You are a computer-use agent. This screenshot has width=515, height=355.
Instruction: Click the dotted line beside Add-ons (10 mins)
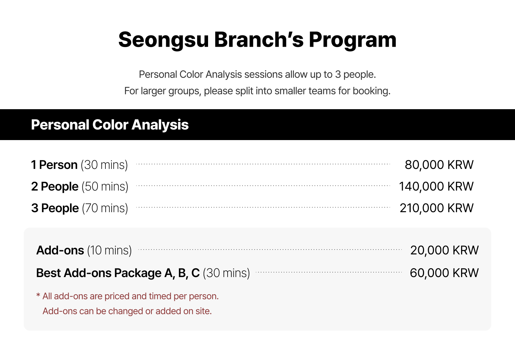(x=270, y=250)
